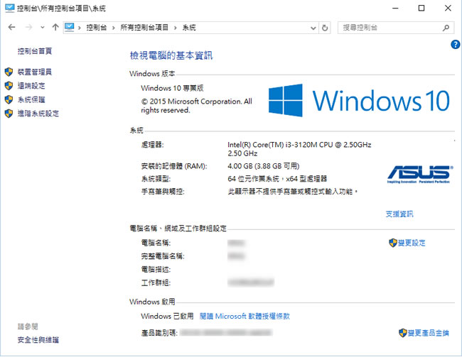Minimize the system window
The image size is (462, 357).
coord(395,8)
